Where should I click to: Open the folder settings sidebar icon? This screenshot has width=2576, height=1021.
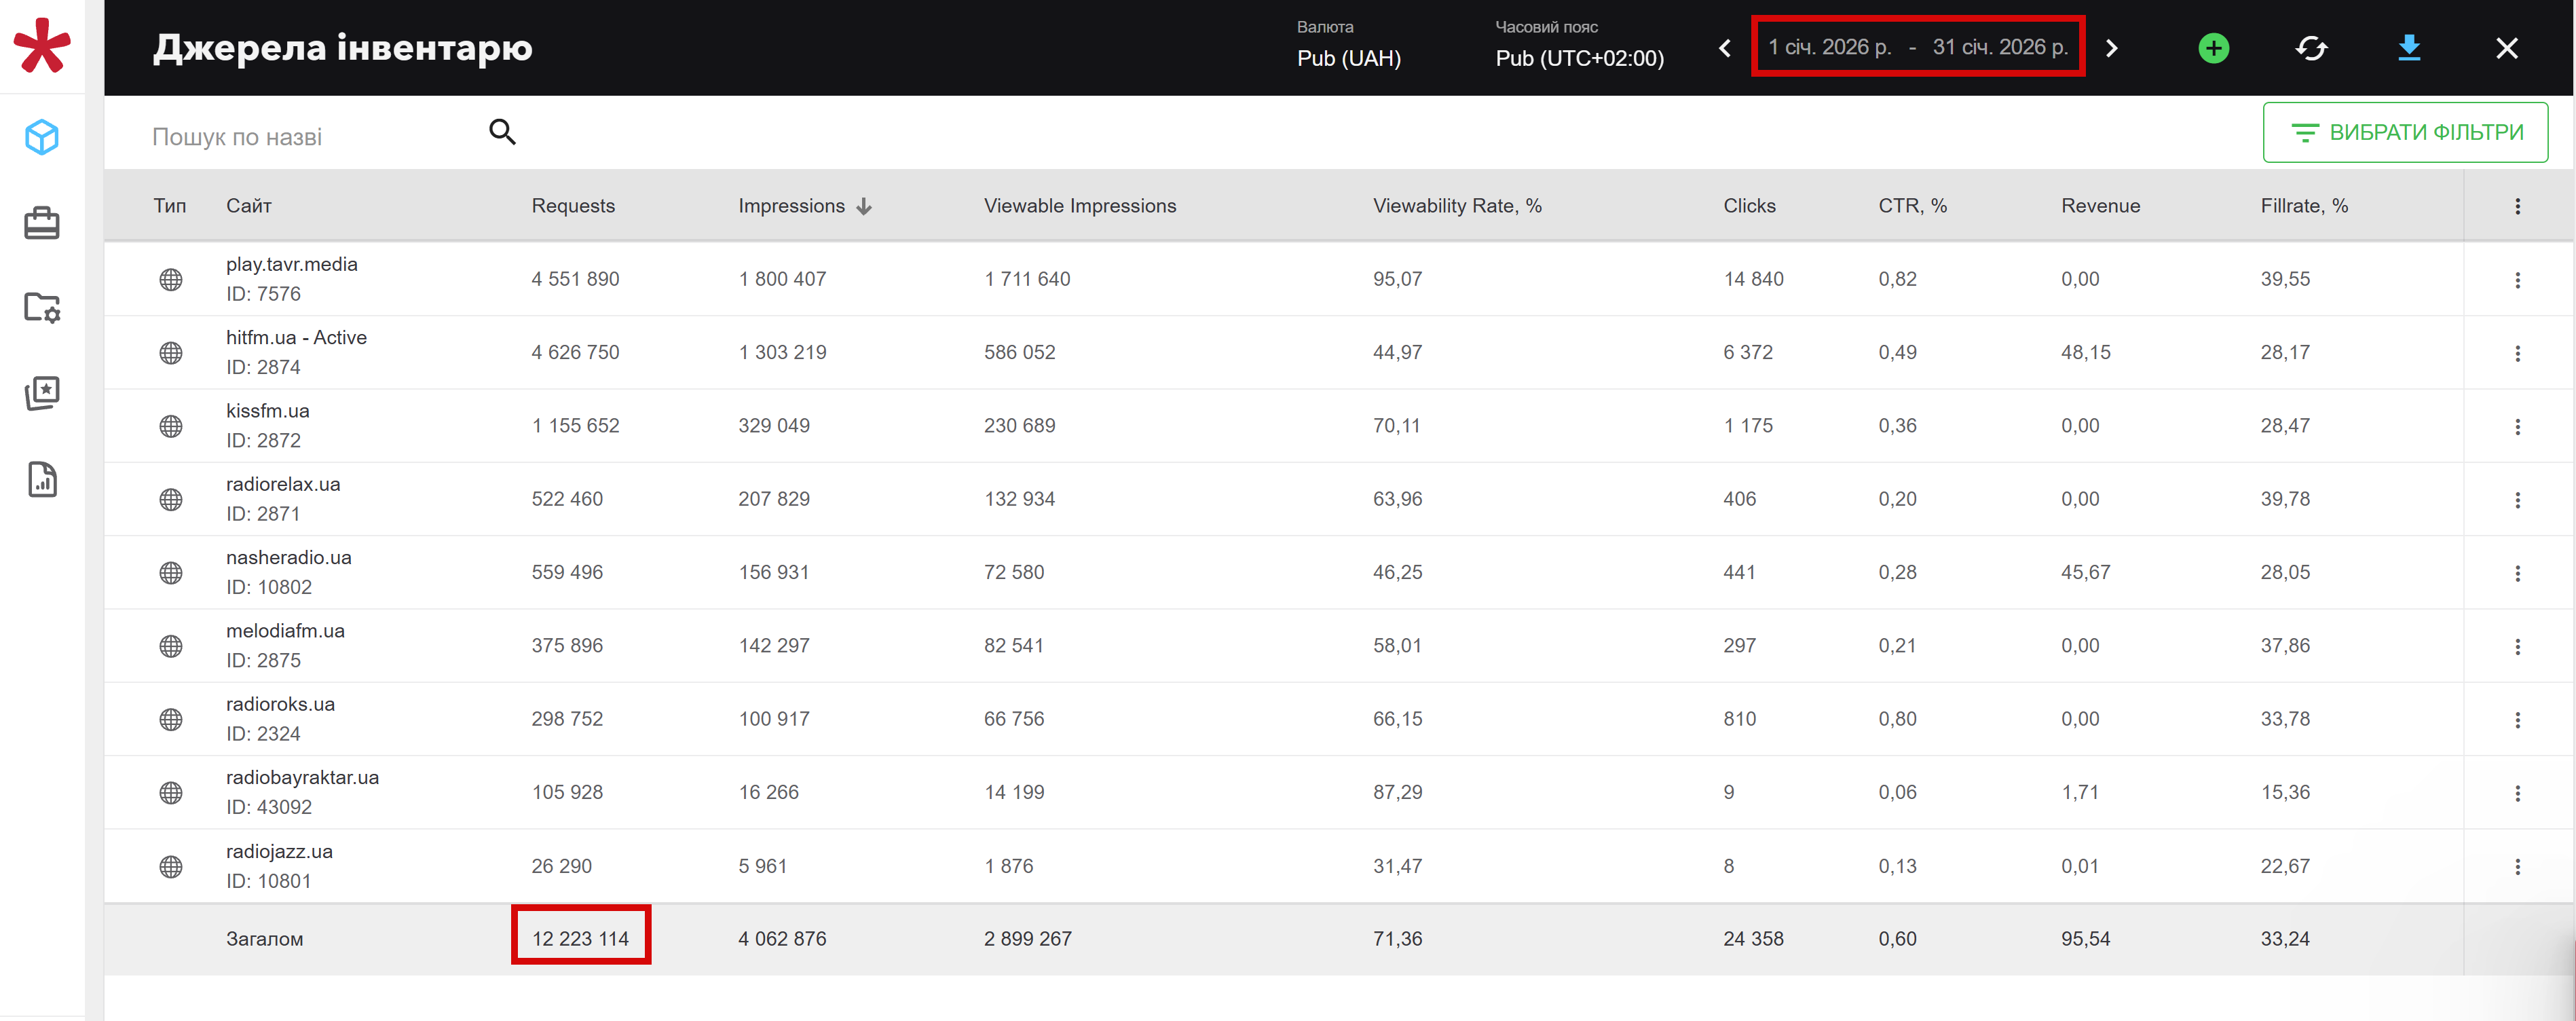coord(42,307)
